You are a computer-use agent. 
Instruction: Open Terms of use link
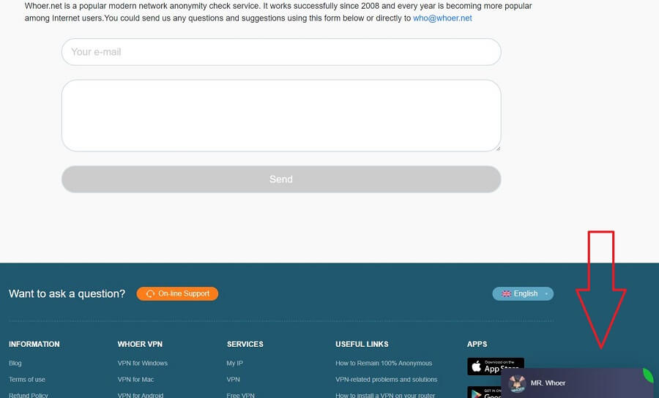pos(27,380)
